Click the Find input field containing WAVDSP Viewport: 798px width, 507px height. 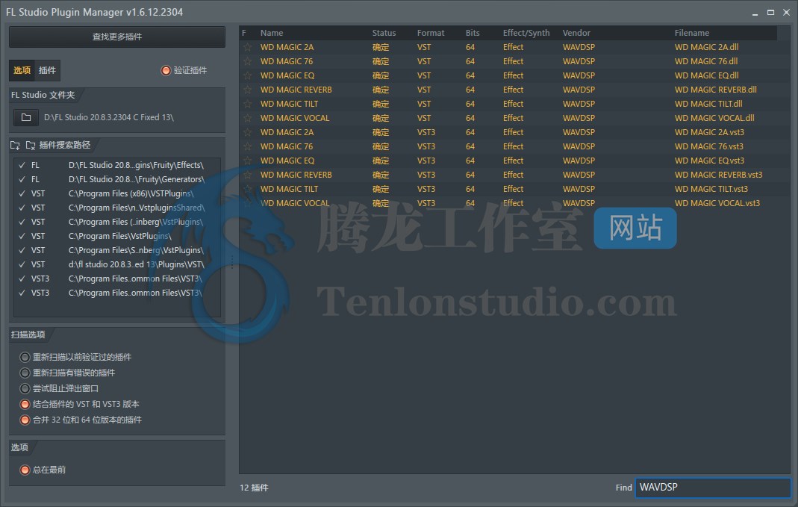pyautogui.click(x=713, y=487)
